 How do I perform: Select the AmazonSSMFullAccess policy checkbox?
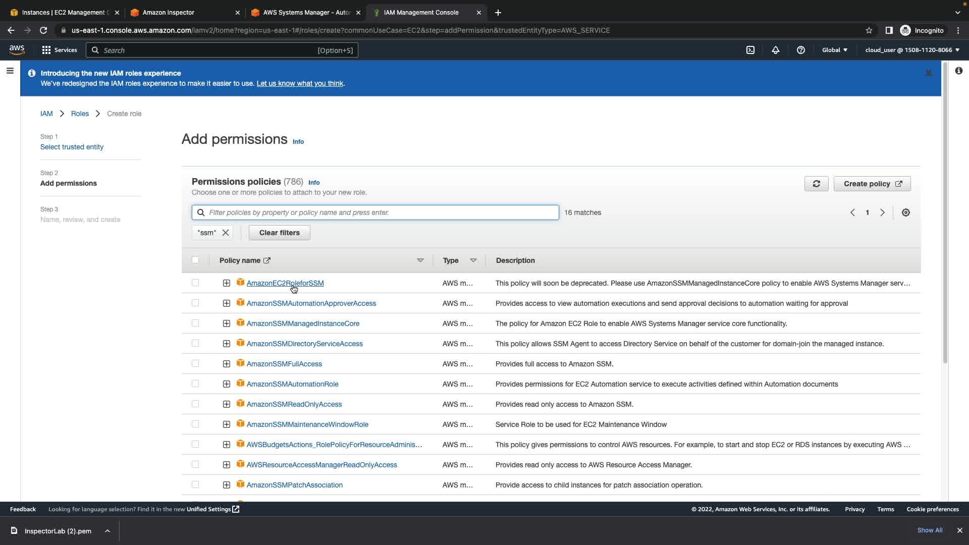[195, 364]
